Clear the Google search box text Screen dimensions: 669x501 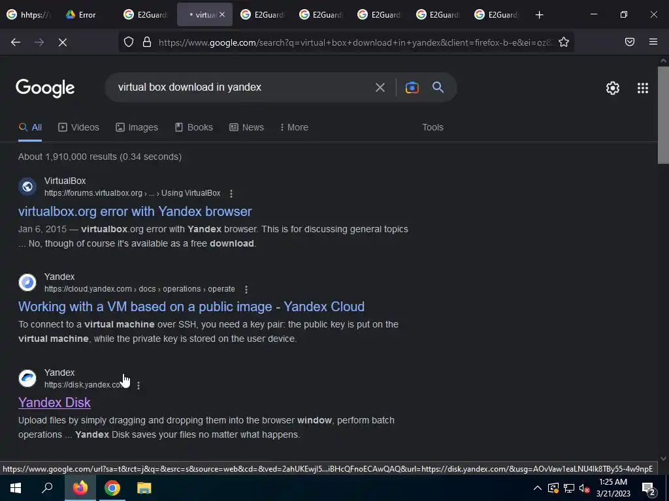(380, 87)
